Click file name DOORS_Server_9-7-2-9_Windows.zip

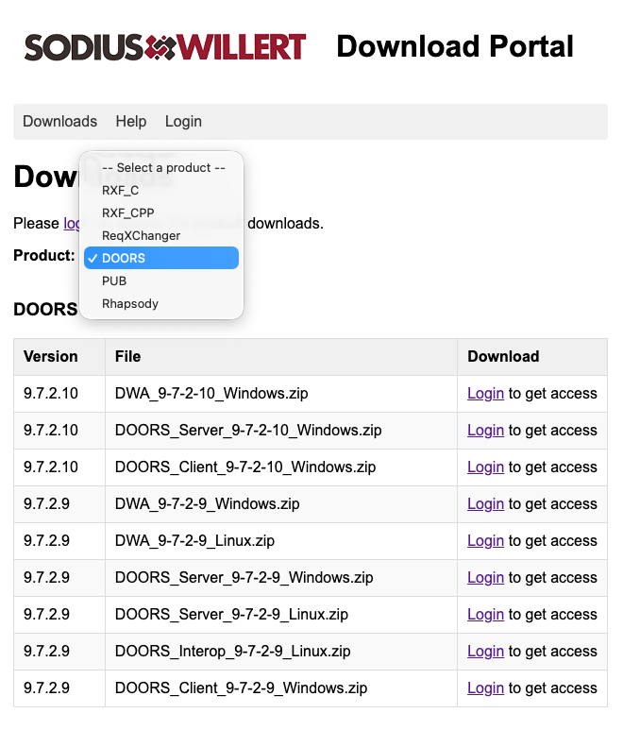pyautogui.click(x=244, y=577)
